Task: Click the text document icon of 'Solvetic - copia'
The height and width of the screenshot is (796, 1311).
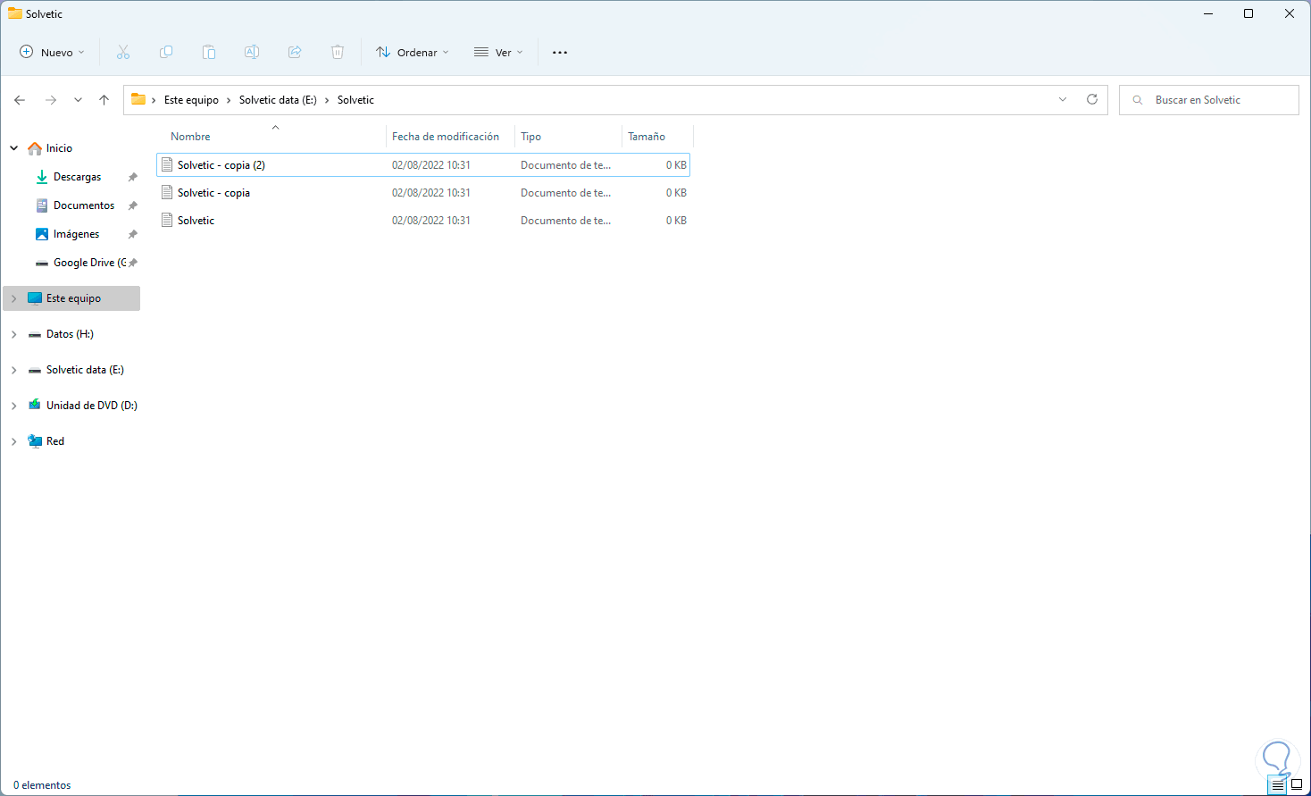Action: tap(167, 192)
